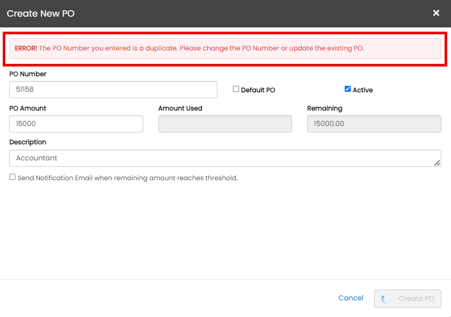This screenshot has height=317, width=451.
Task: Click the Create New PO title
Action: [41, 13]
